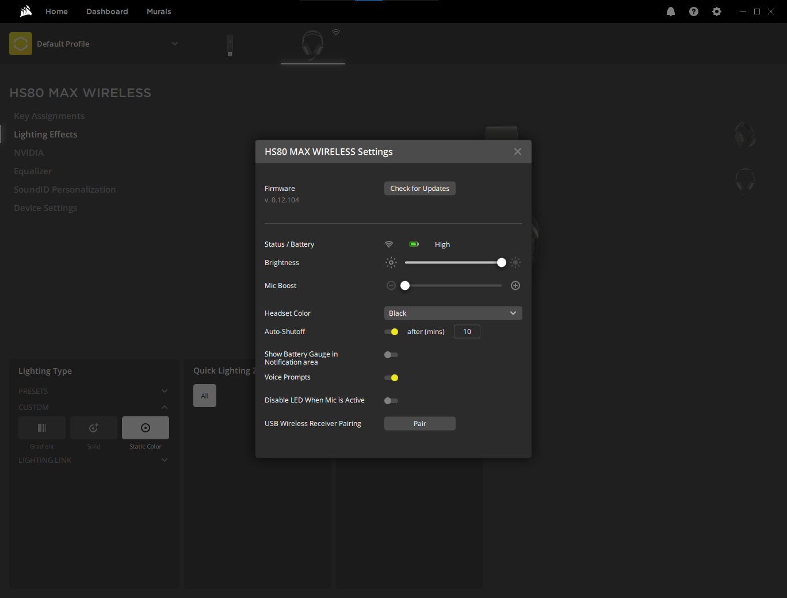Click the Corsair sails logo
This screenshot has width=787, height=598.
tap(25, 11)
